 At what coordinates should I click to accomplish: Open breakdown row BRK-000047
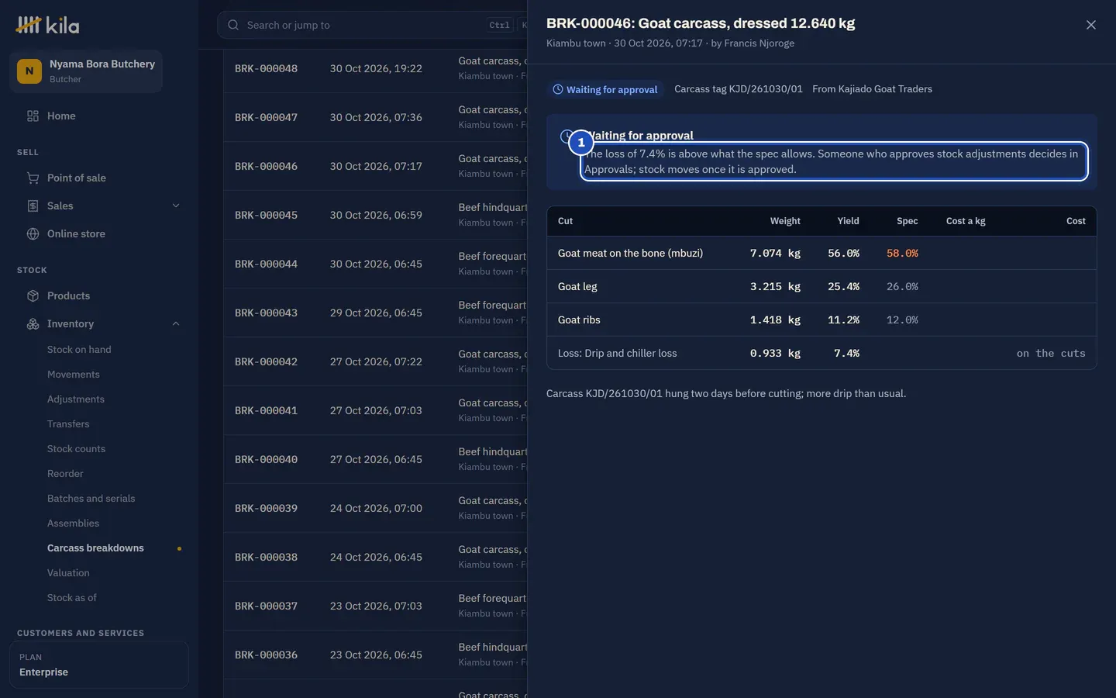[x=376, y=117]
